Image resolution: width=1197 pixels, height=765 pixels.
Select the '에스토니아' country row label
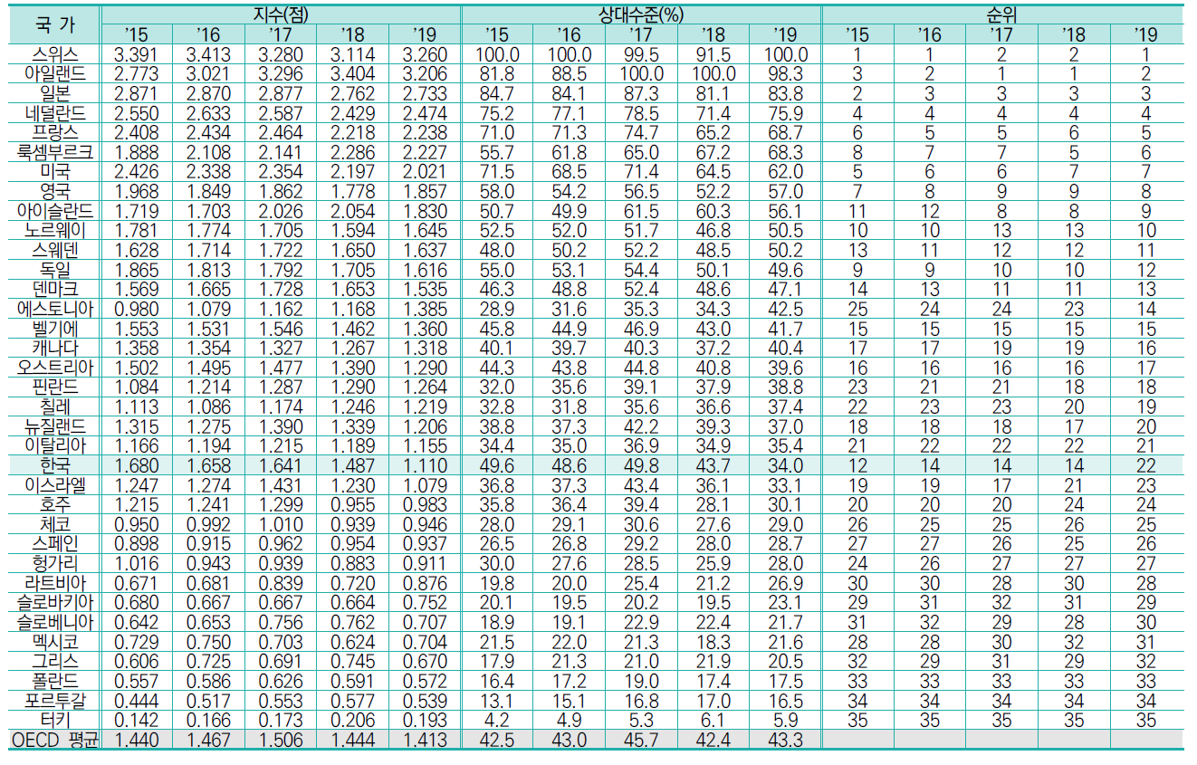tap(55, 310)
